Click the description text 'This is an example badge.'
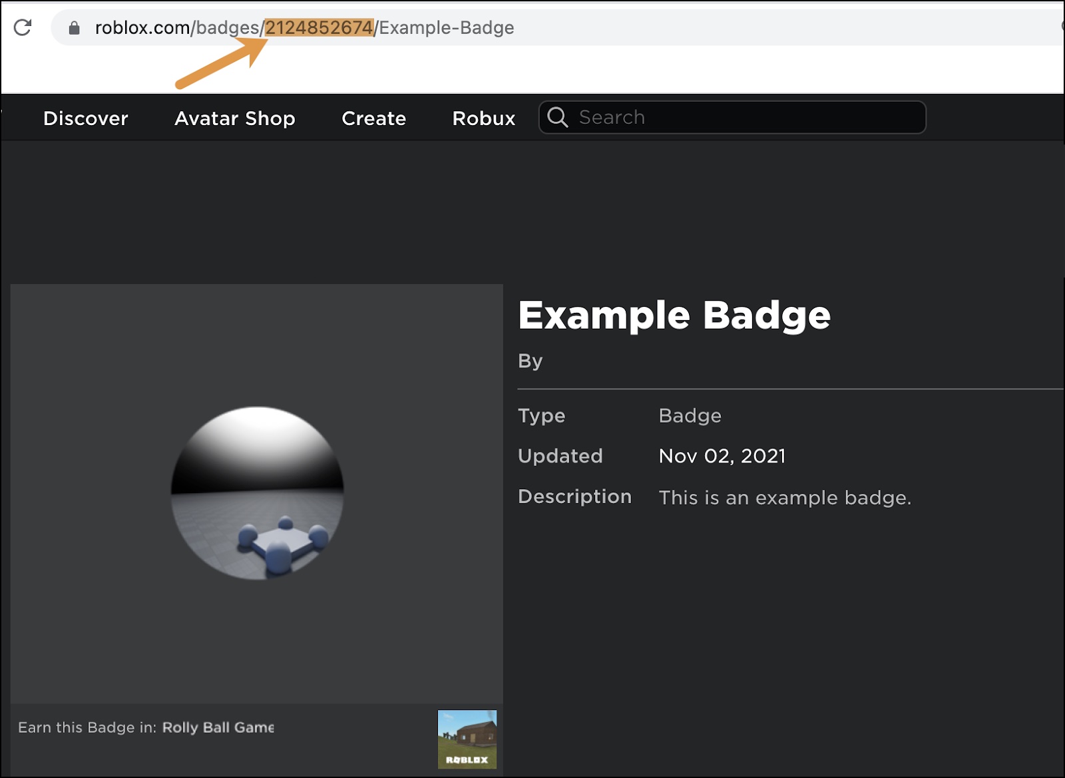 784,498
